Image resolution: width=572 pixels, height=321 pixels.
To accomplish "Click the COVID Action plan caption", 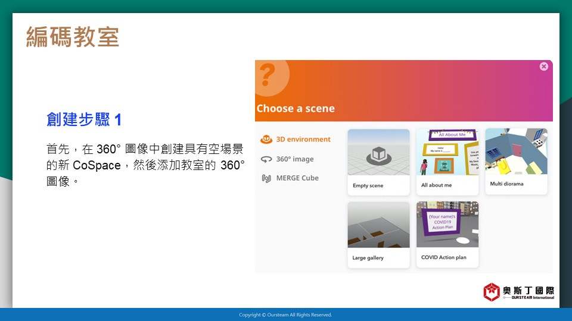I will point(444,257).
